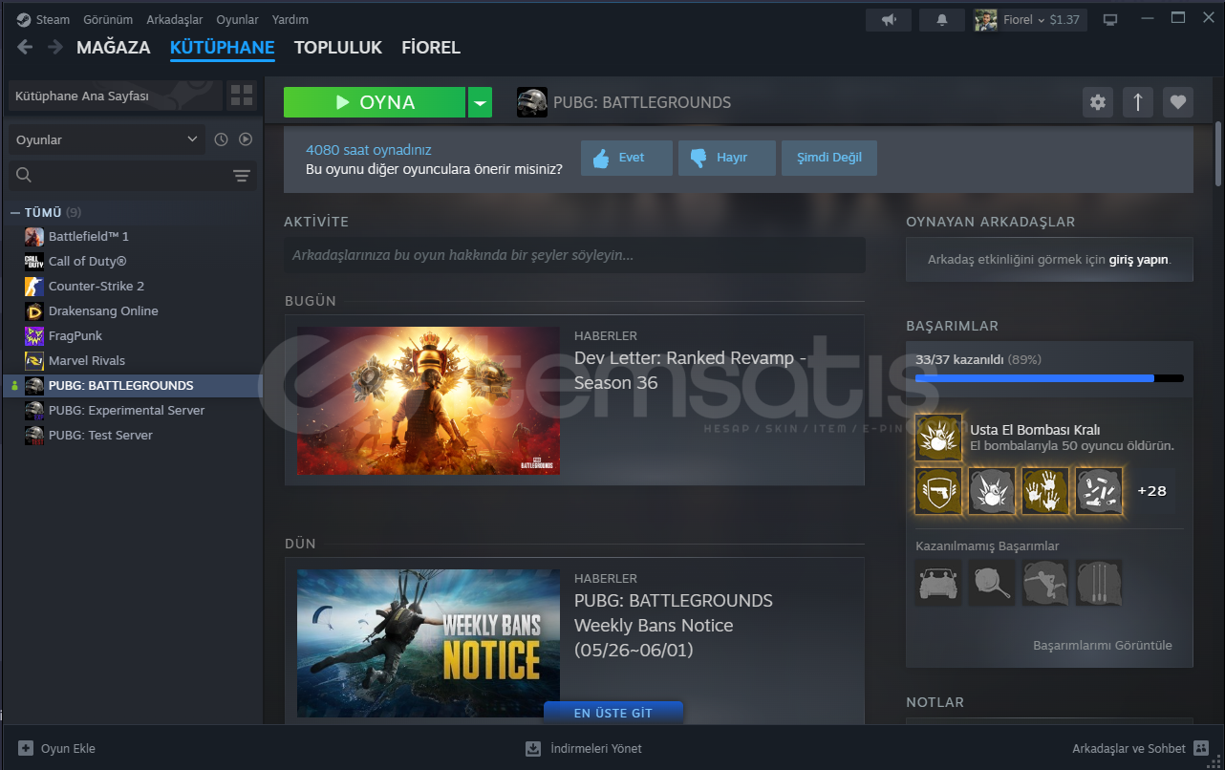Viewport: 1225px width, 770px height.
Task: Toggle library grid view icon
Action: [x=242, y=96]
